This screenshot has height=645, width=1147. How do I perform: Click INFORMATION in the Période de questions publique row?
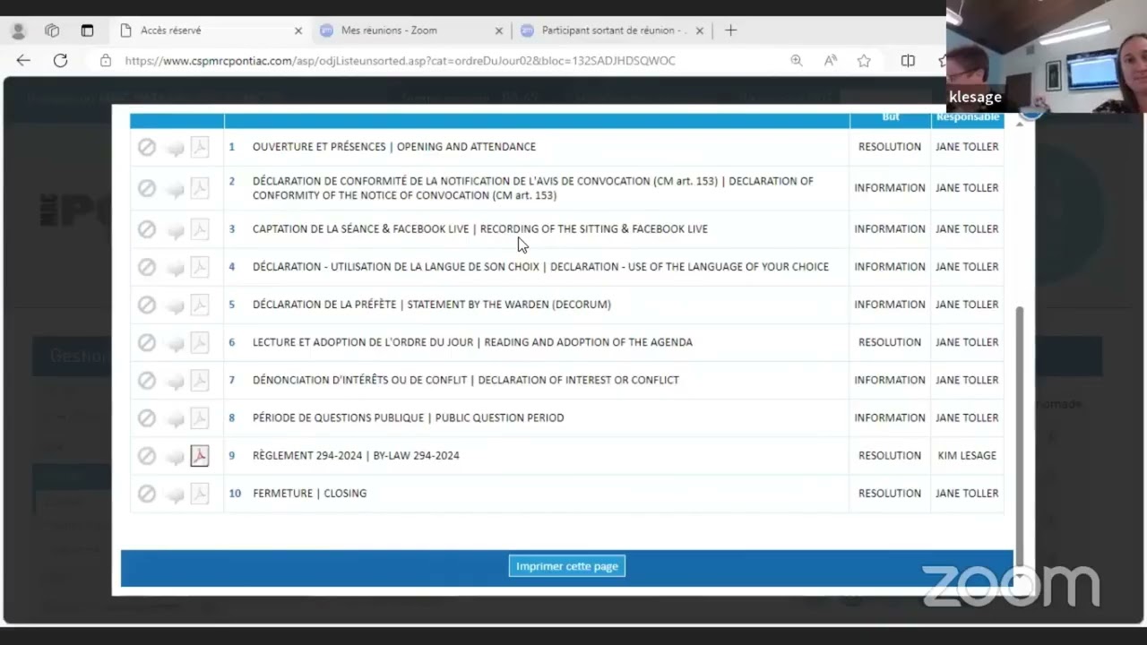[890, 417]
